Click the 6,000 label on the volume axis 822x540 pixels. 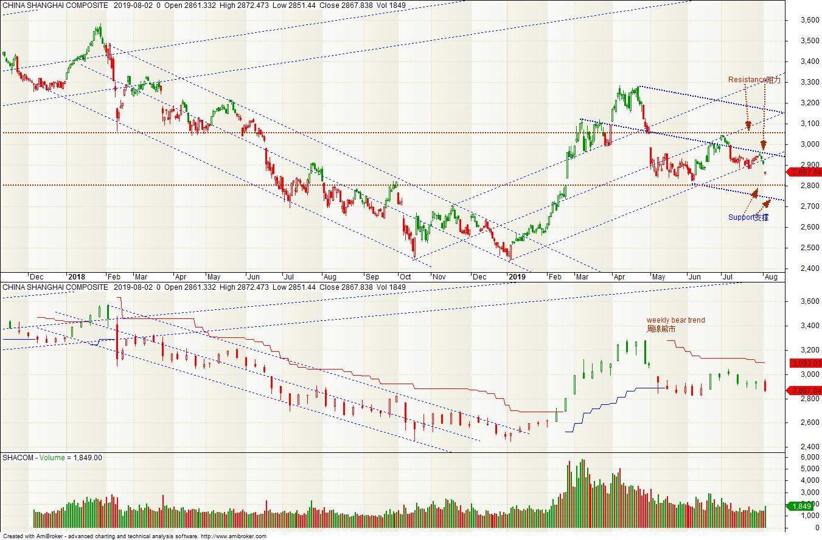tap(809, 457)
